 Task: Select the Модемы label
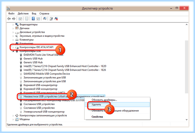coord(25,119)
